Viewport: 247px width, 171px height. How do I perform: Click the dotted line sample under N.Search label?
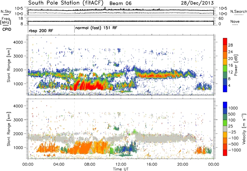point(239,15)
